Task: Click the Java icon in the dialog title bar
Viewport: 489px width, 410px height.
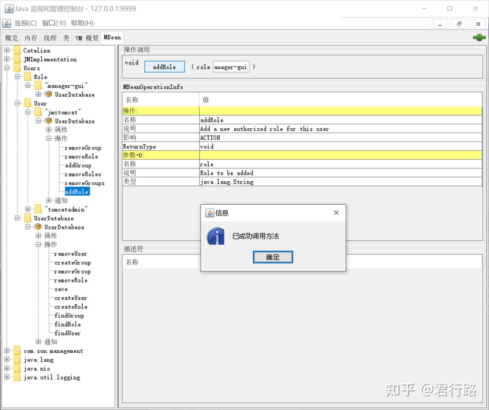Action: [x=210, y=212]
